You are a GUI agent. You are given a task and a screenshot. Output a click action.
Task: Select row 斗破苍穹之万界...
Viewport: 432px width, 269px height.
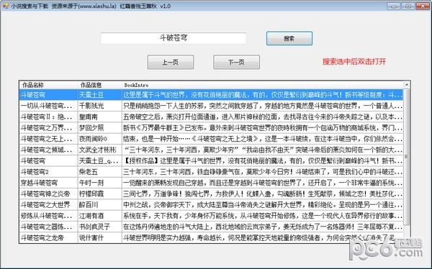211,128
